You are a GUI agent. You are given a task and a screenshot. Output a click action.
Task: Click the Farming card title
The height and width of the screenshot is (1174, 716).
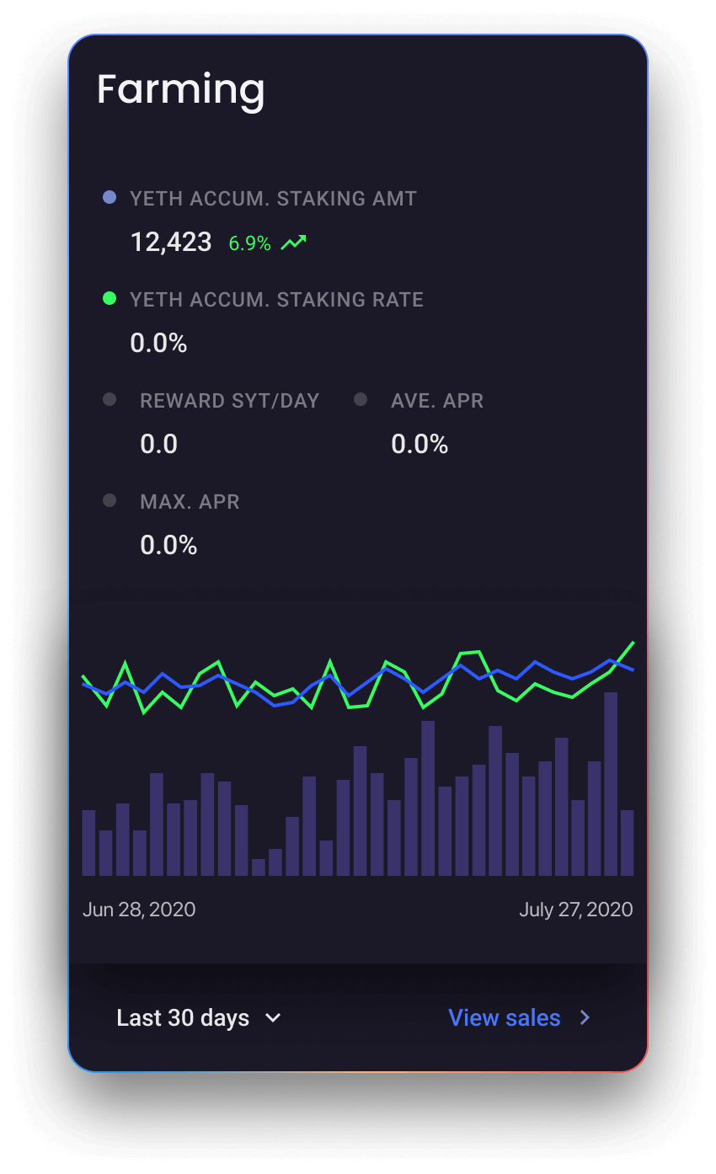(x=180, y=89)
